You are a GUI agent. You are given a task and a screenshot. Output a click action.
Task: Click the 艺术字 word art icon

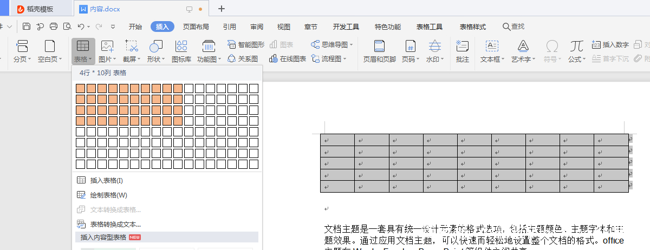[x=523, y=47]
